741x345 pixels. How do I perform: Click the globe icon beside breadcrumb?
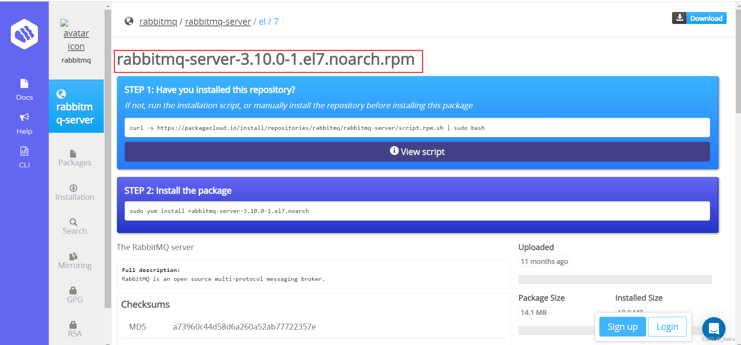point(129,21)
